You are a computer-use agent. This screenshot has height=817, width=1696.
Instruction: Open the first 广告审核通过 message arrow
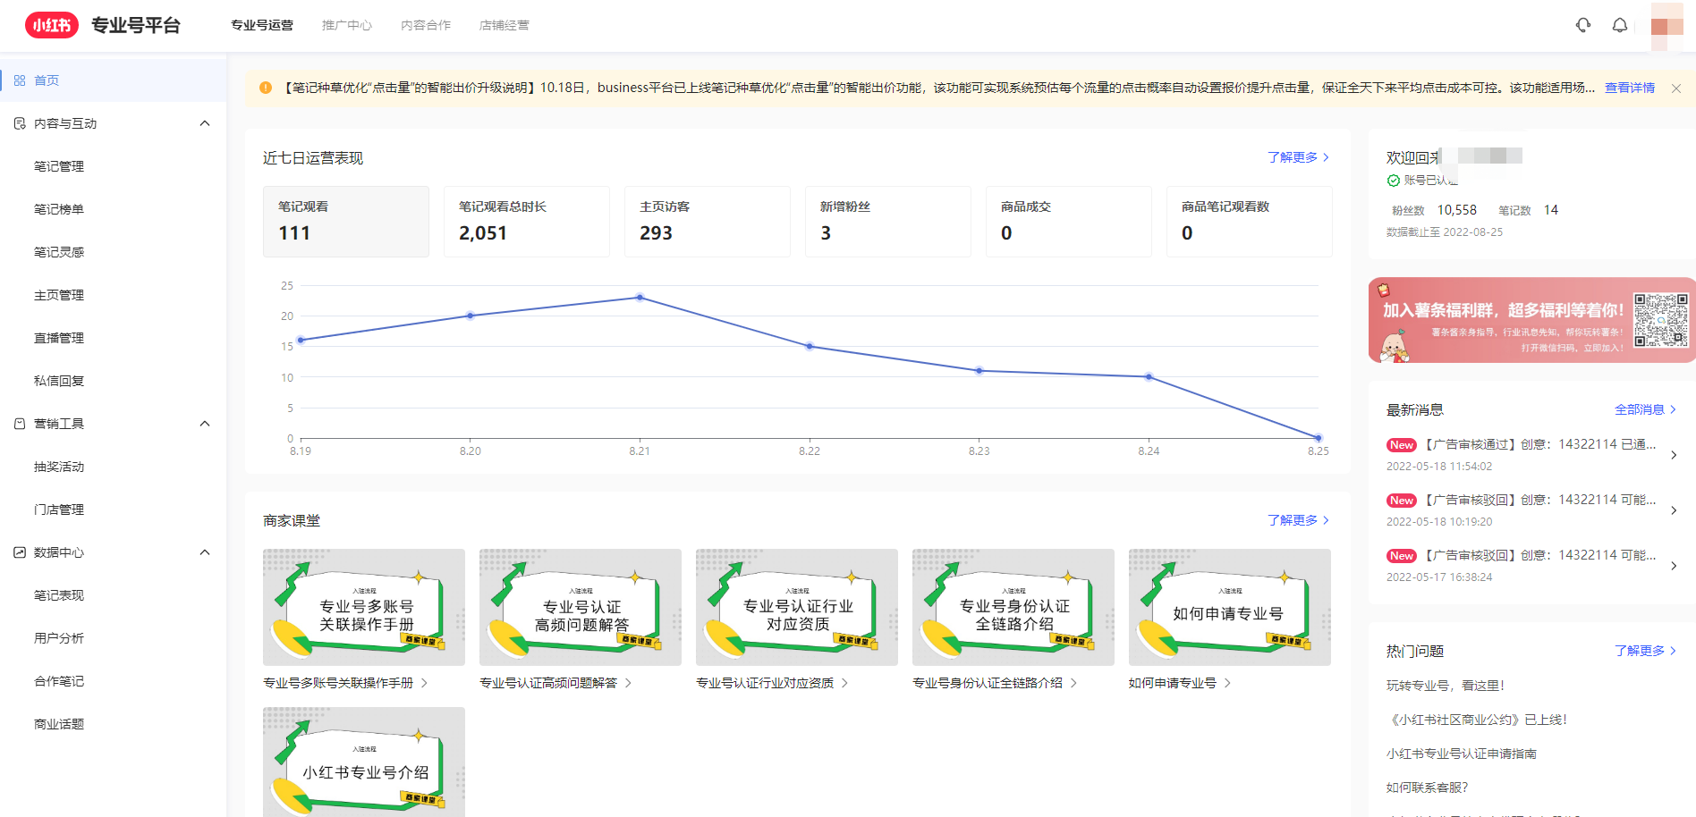(1674, 455)
